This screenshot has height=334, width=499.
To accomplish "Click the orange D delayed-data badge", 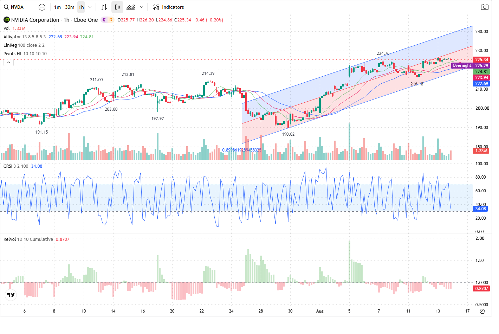I will pos(111,20).
